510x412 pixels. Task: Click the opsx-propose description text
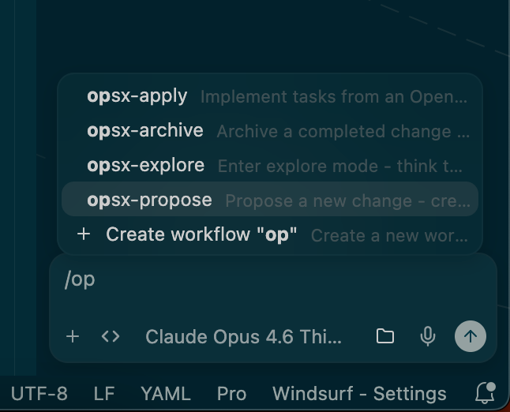tap(347, 200)
